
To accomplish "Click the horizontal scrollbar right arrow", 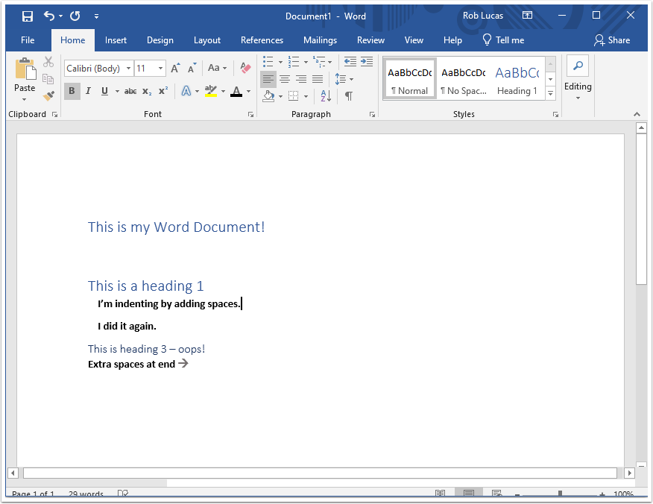I will tap(629, 473).
